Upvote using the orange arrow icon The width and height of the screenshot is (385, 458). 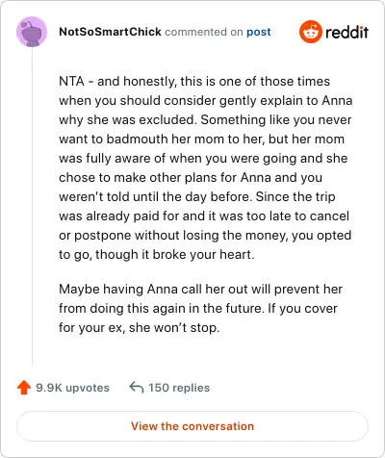[24, 388]
